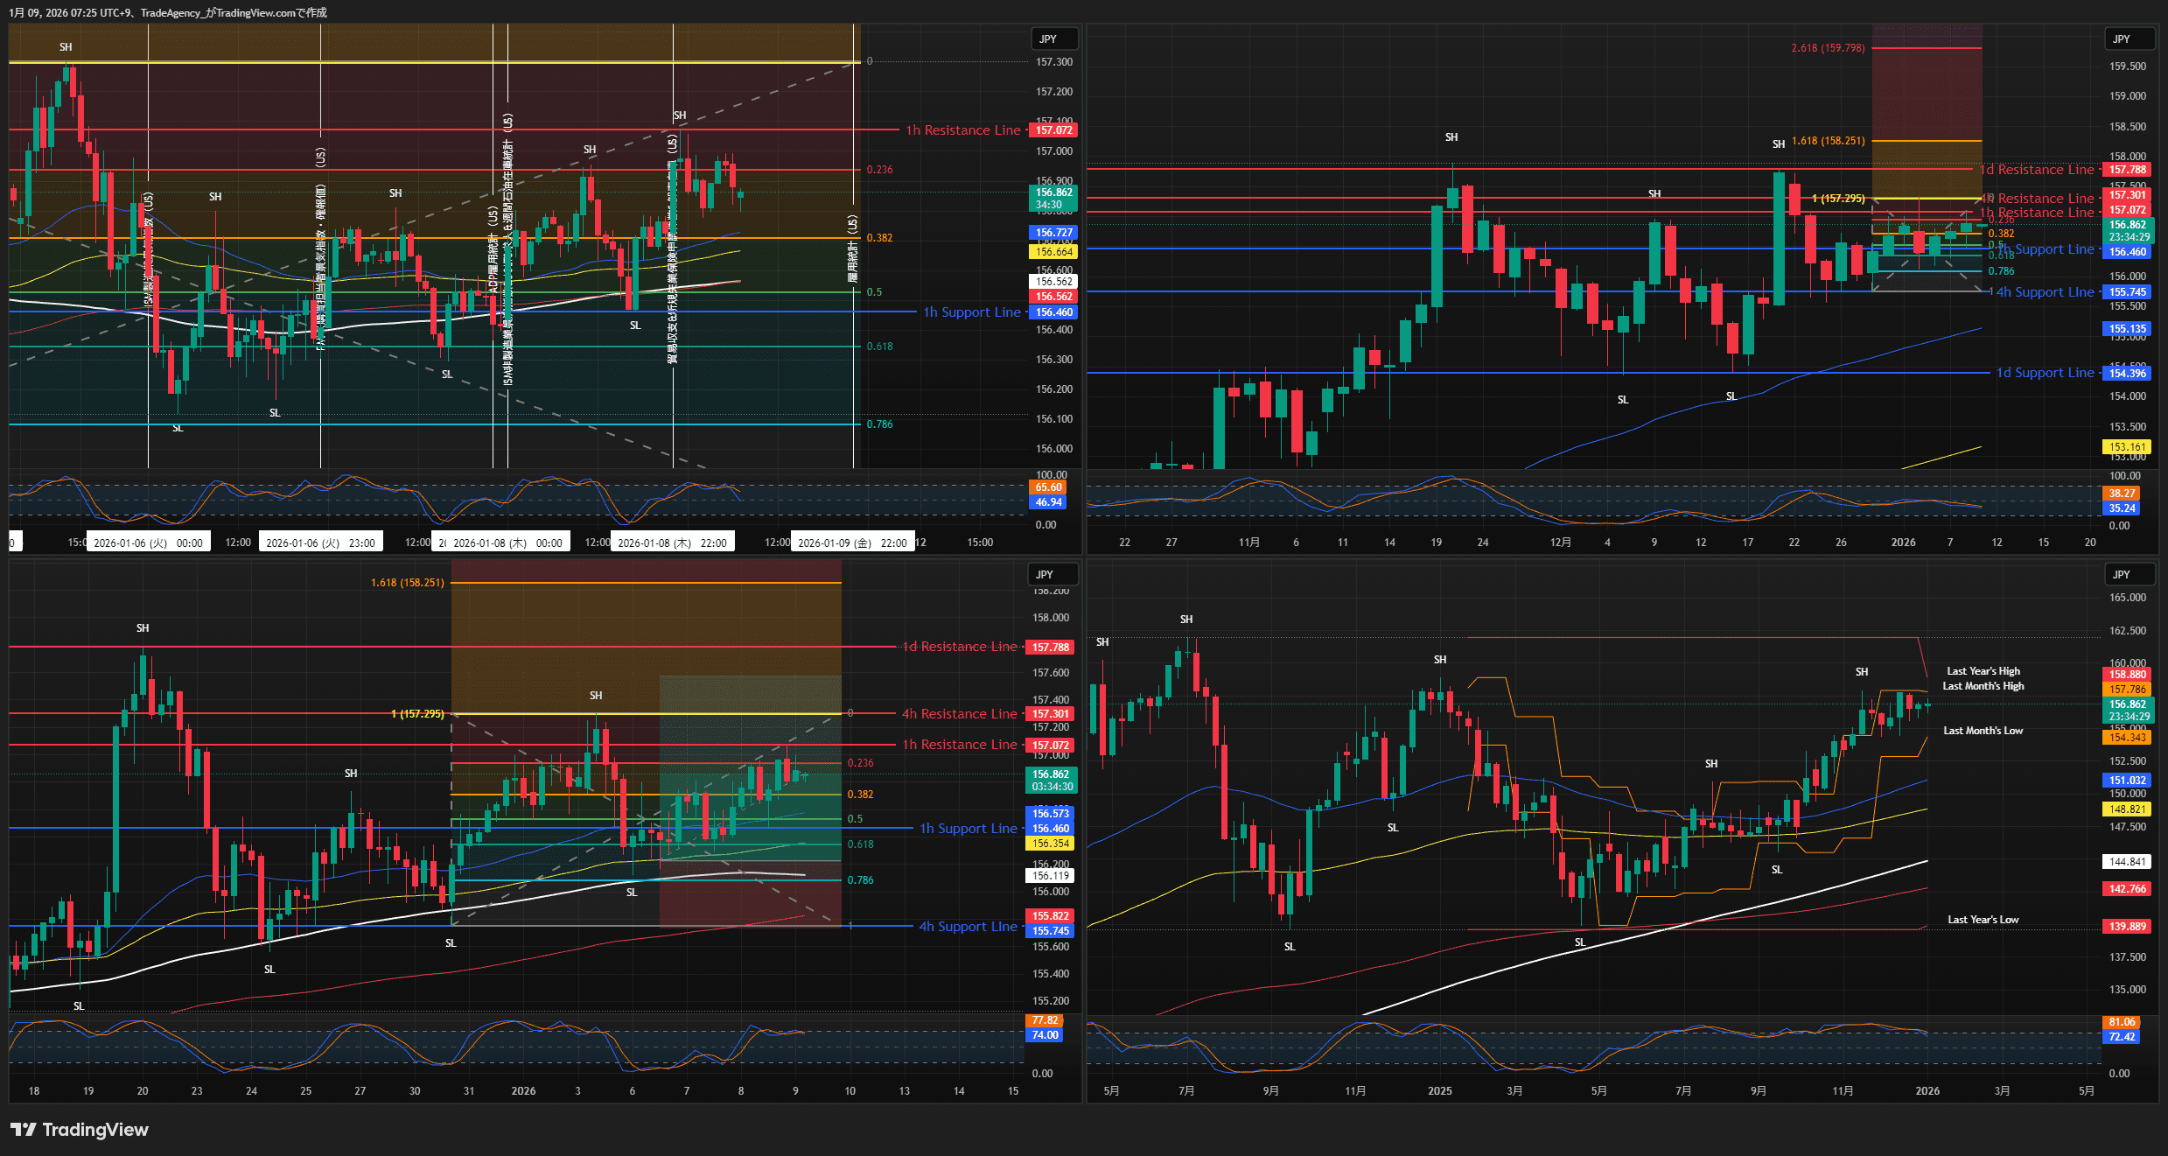The height and width of the screenshot is (1156, 2168).
Task: Click the red 139.889 price tag bottom-right chart
Action: click(x=2127, y=926)
